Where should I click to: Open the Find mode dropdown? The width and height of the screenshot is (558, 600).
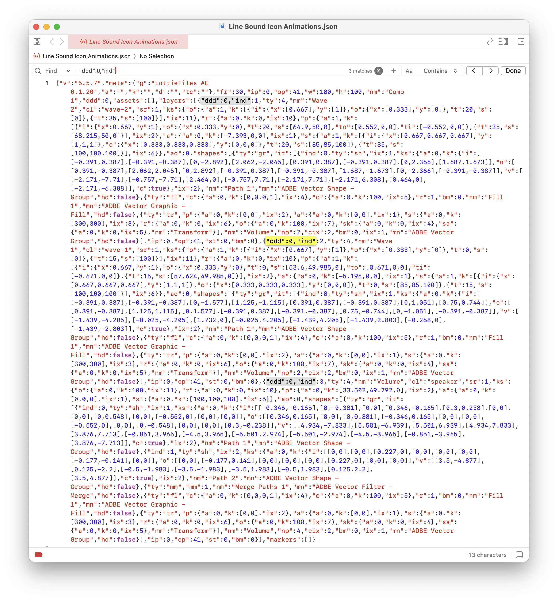click(57, 71)
